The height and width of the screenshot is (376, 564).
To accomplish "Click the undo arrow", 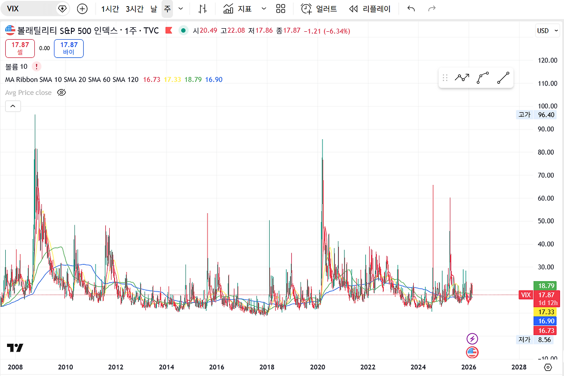I will (411, 9).
